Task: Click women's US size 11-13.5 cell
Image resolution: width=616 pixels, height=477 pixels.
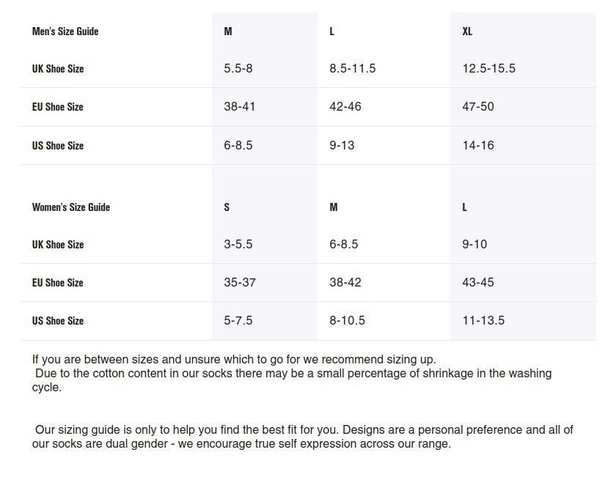Action: click(483, 321)
